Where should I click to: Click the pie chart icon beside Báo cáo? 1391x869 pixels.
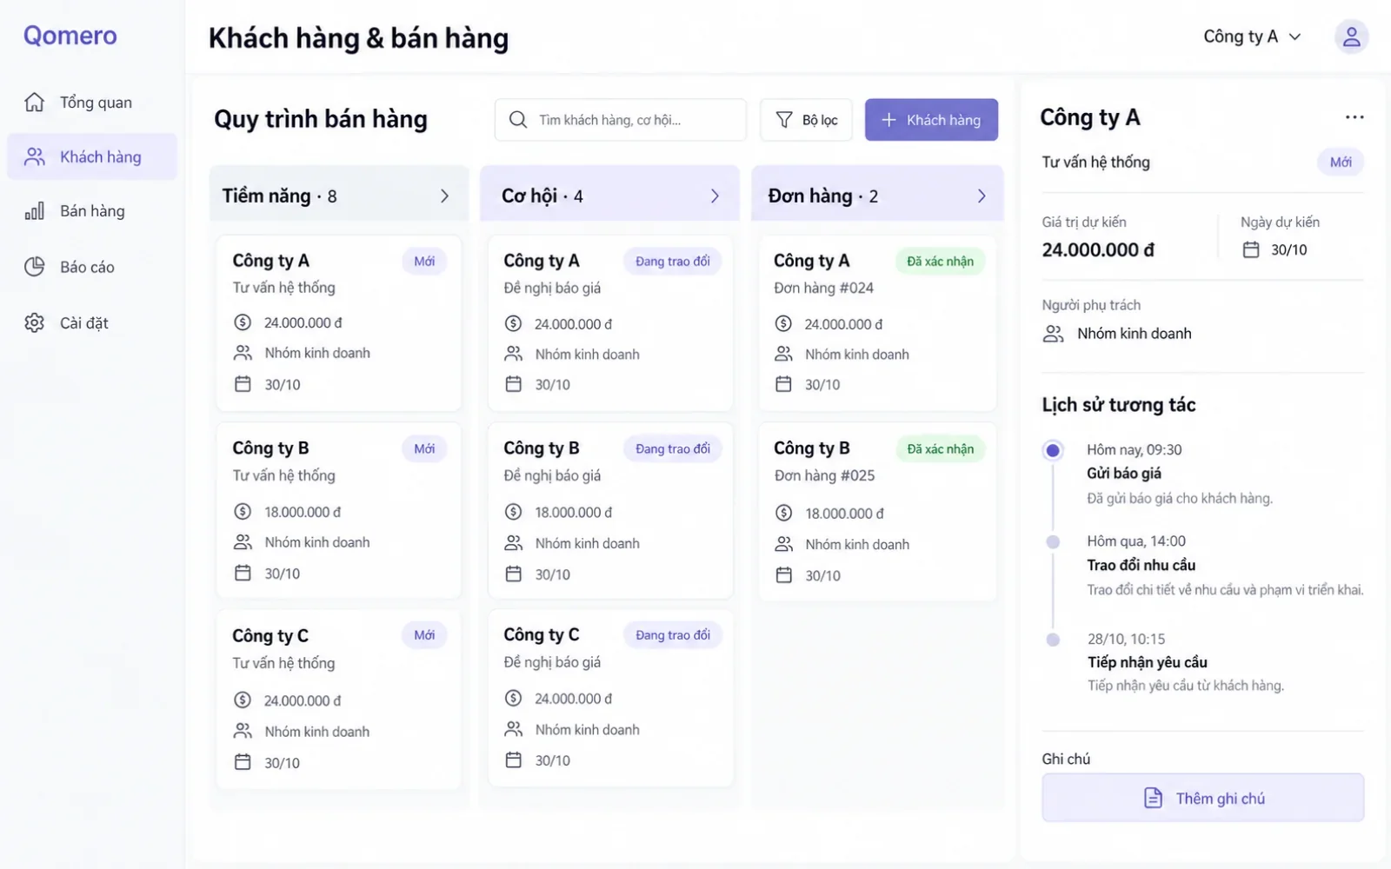point(34,267)
